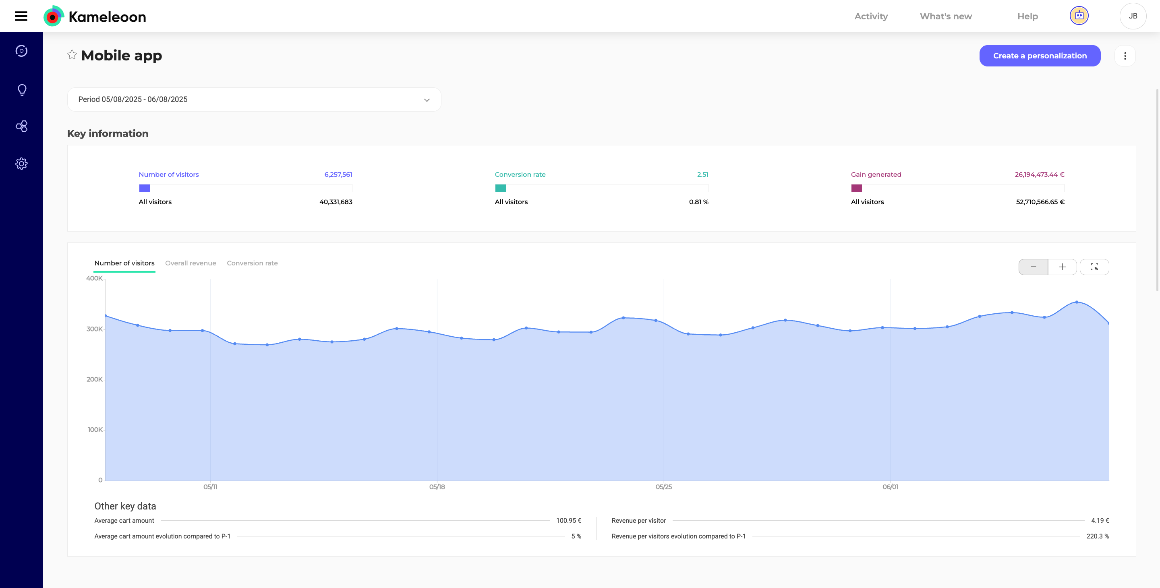Switch to Overall revenue chart tab
The width and height of the screenshot is (1160, 588).
(x=191, y=263)
